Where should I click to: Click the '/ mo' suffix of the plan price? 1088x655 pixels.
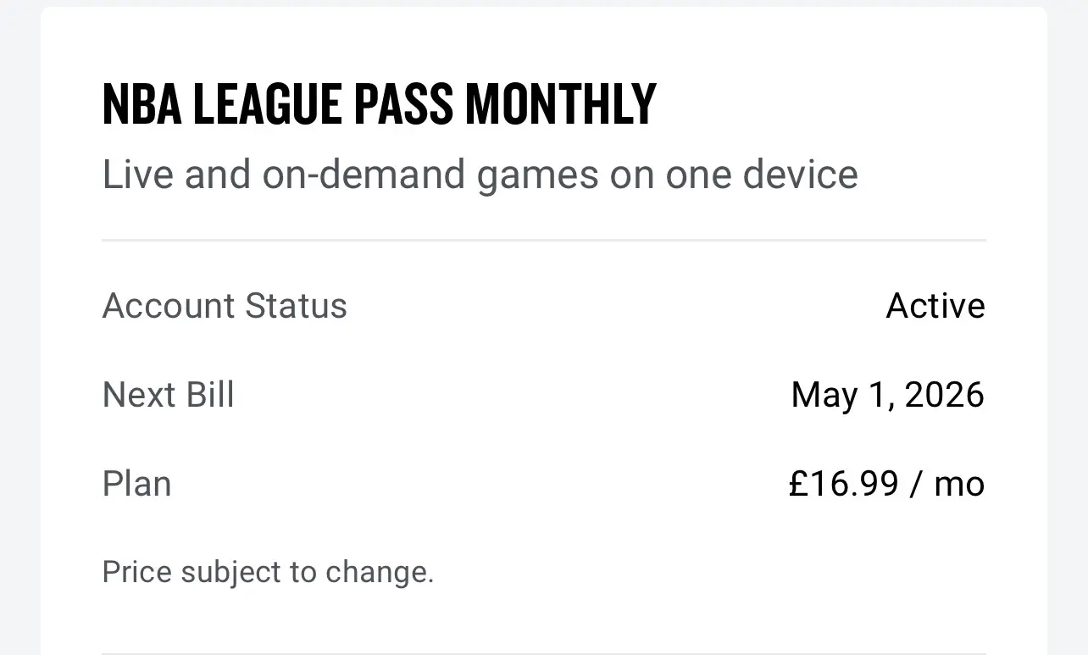coord(948,484)
